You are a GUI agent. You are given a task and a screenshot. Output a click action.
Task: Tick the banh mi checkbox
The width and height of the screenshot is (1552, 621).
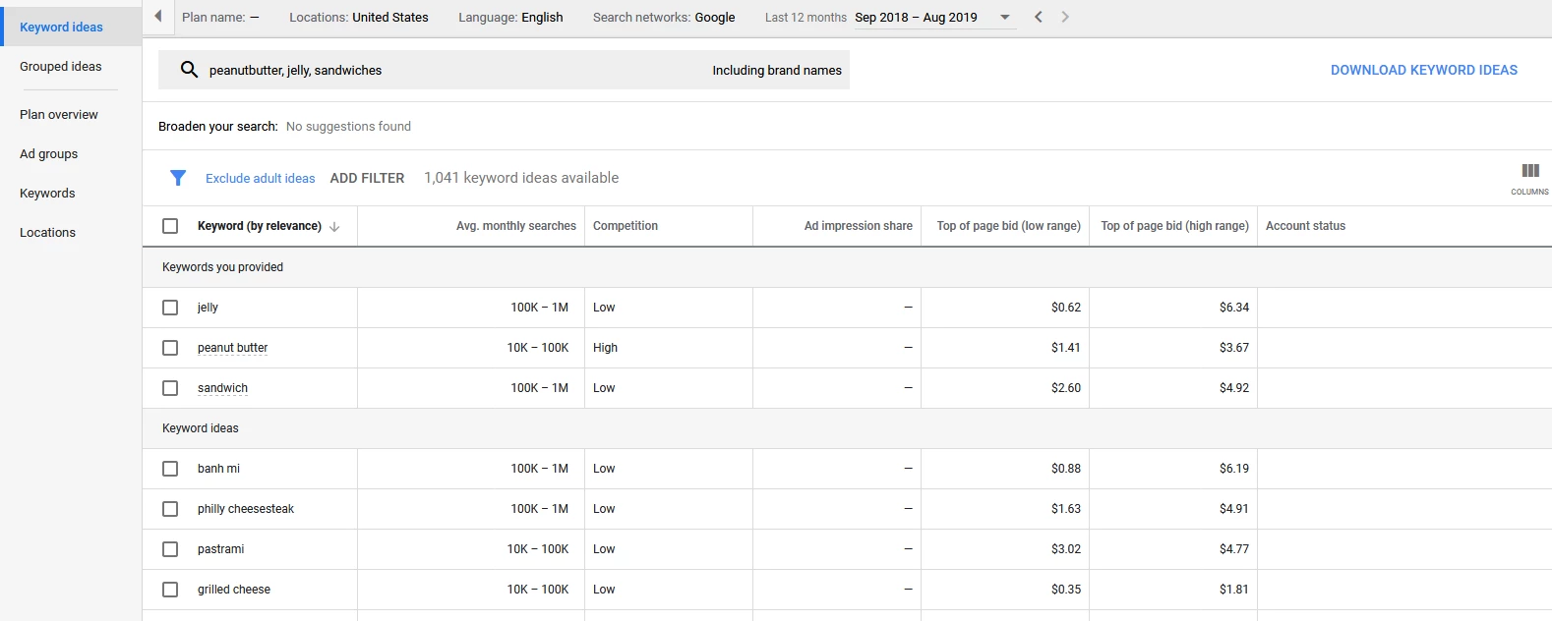[170, 469]
